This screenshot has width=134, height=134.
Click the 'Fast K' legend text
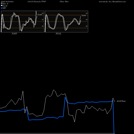pyautogui.click(x=5, y=6)
